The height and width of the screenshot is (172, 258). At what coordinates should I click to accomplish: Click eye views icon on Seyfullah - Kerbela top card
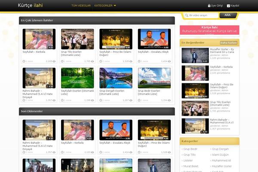click(x=54, y=61)
